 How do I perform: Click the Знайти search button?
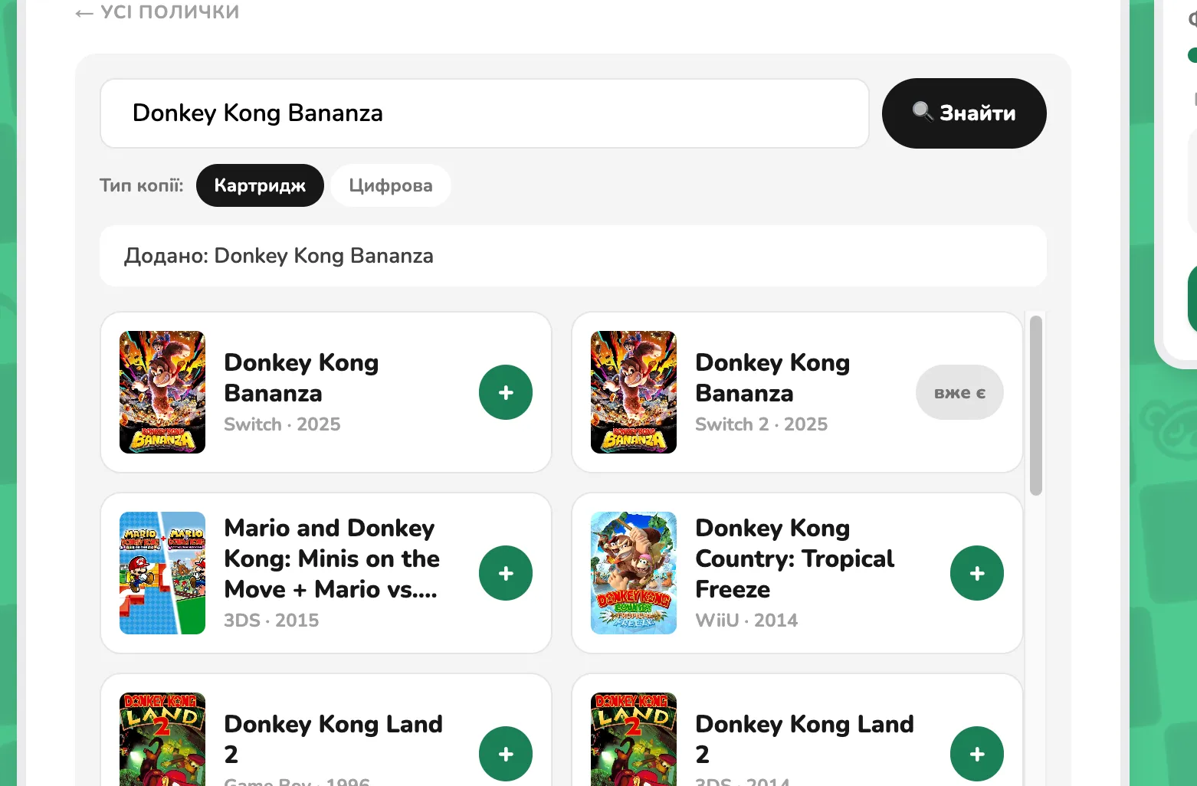tap(964, 113)
